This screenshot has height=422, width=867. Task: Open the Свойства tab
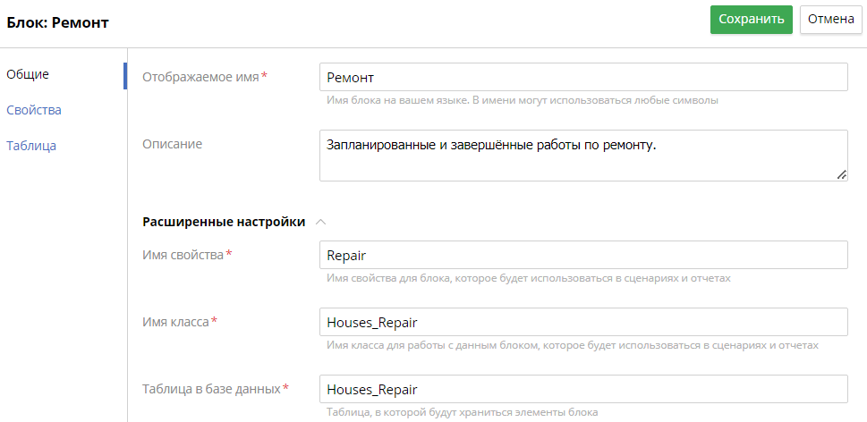pos(34,110)
